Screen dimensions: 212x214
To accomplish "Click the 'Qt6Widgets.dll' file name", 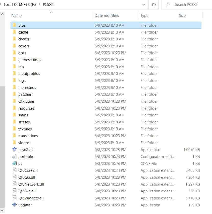I will (31, 198).
